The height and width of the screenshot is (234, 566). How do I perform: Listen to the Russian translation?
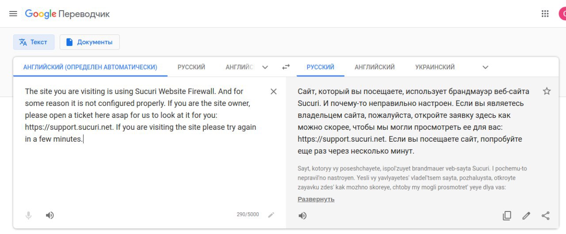[x=302, y=216]
